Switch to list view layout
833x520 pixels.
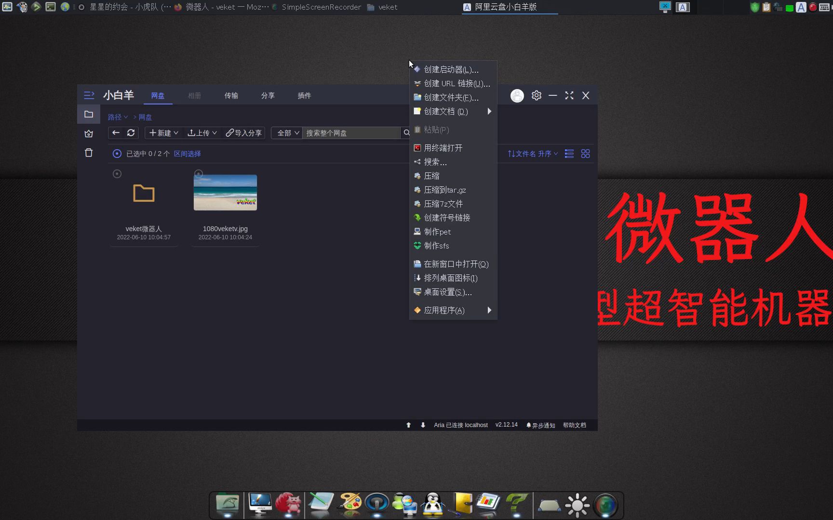569,154
